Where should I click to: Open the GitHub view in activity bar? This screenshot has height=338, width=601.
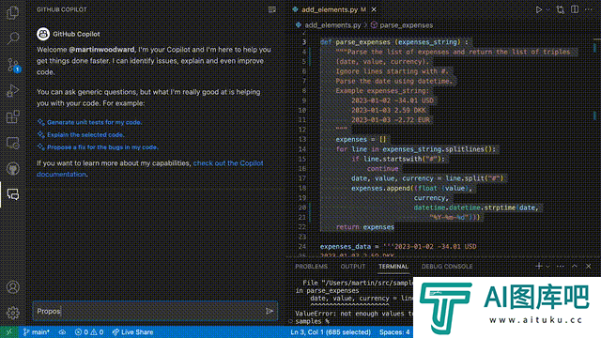13,169
